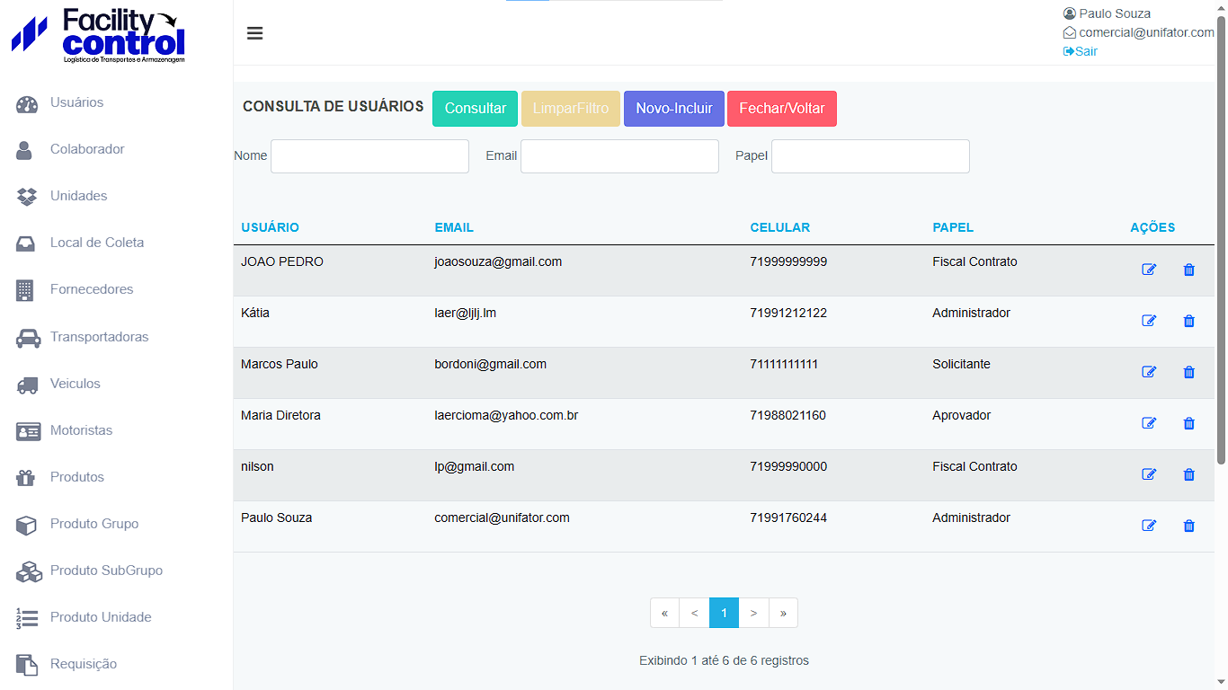Open Transportadoras car icon in sidebar
Viewport: 1228px width, 690px height.
[x=28, y=338]
